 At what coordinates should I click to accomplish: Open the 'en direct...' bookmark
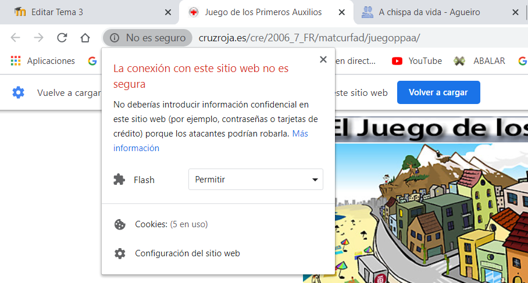pos(355,61)
